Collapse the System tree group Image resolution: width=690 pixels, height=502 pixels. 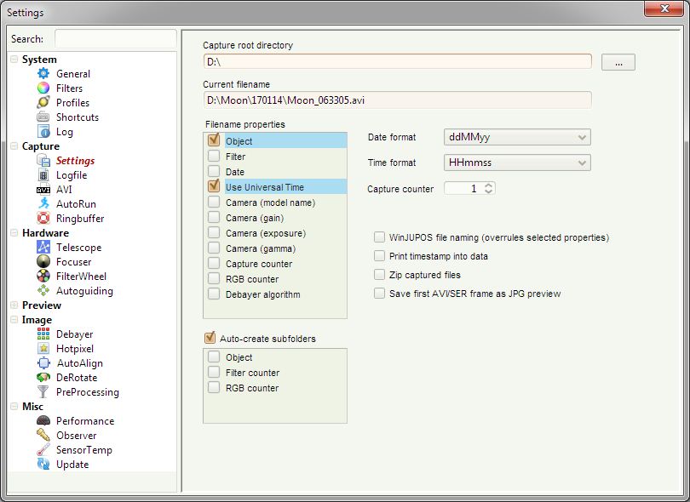(14, 60)
